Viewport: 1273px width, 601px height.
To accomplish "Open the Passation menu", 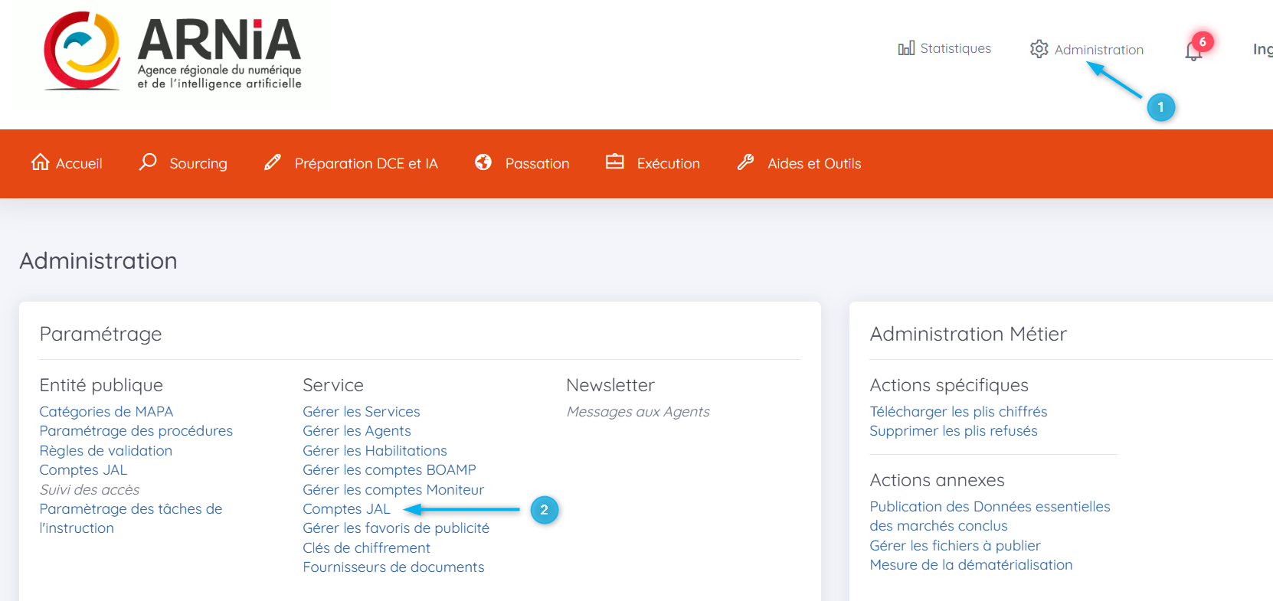I will (537, 164).
